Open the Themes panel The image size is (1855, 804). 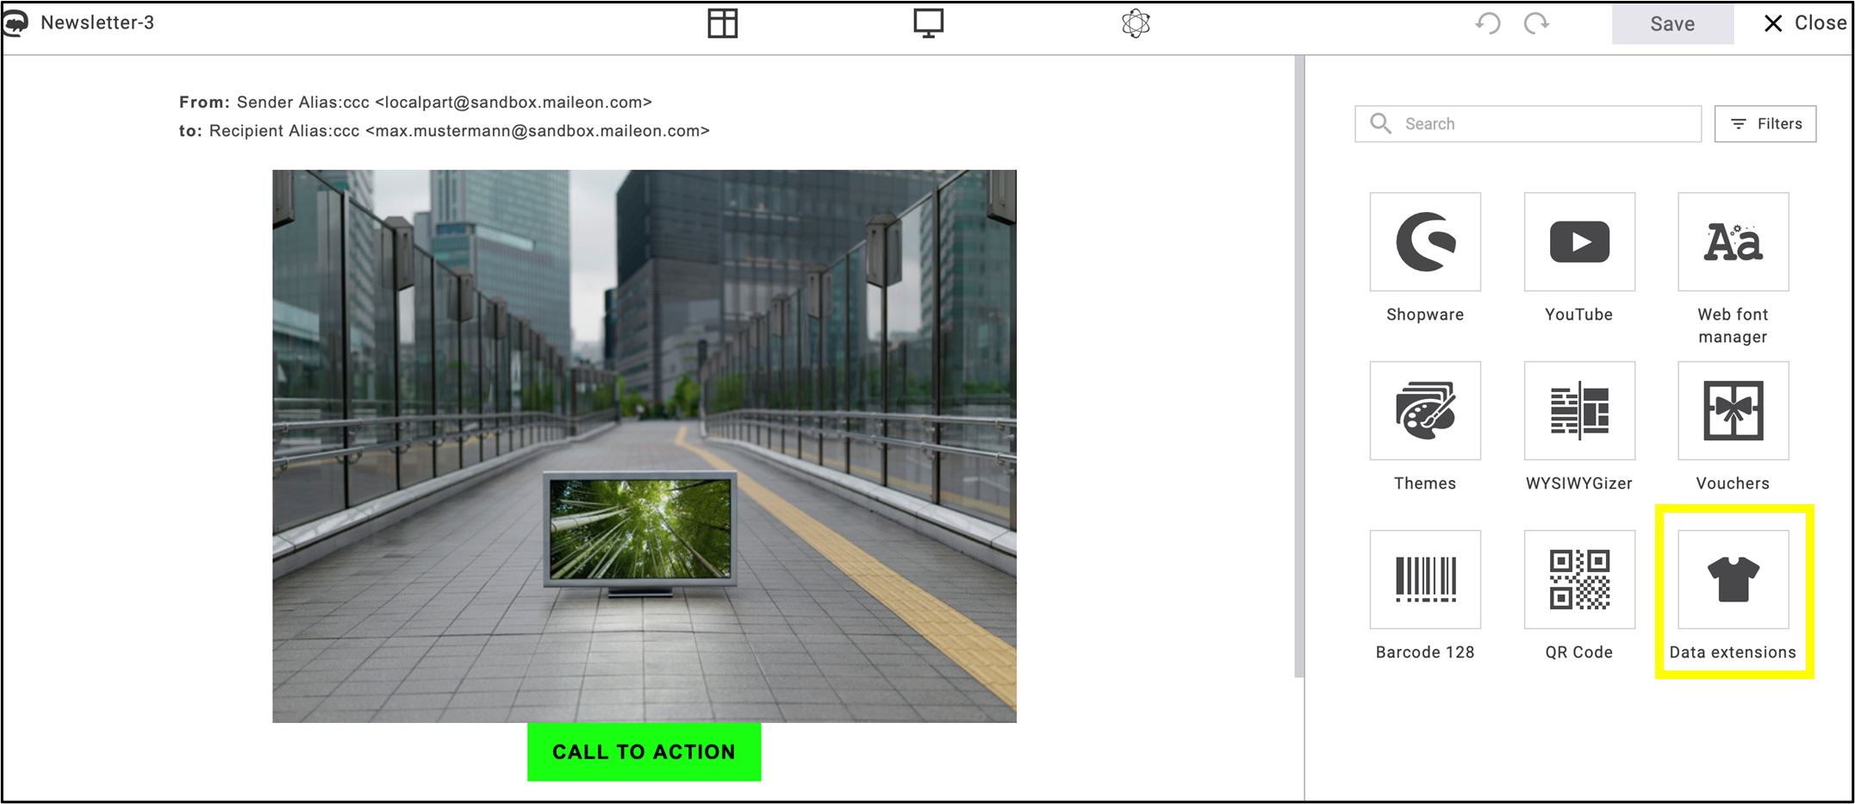coord(1424,411)
